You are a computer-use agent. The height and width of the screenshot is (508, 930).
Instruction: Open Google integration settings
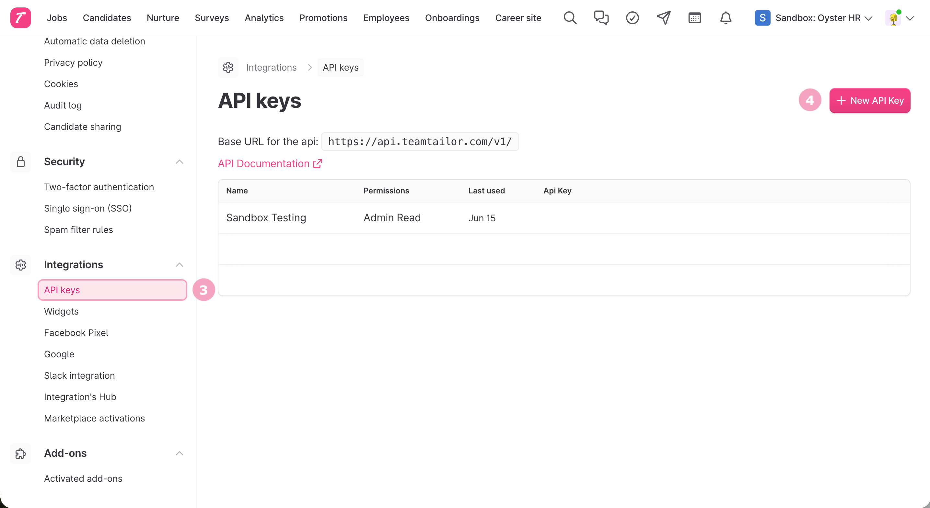point(59,354)
